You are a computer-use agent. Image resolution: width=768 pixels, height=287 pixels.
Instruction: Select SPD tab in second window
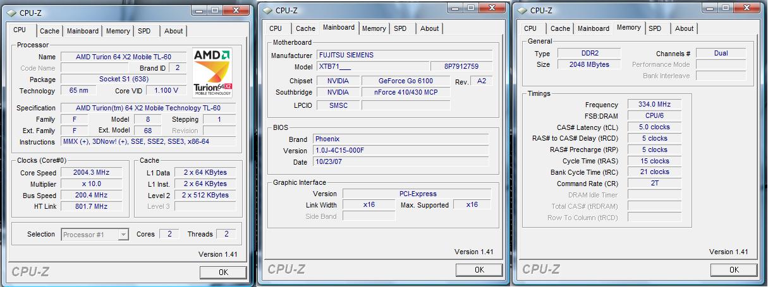[x=400, y=28]
